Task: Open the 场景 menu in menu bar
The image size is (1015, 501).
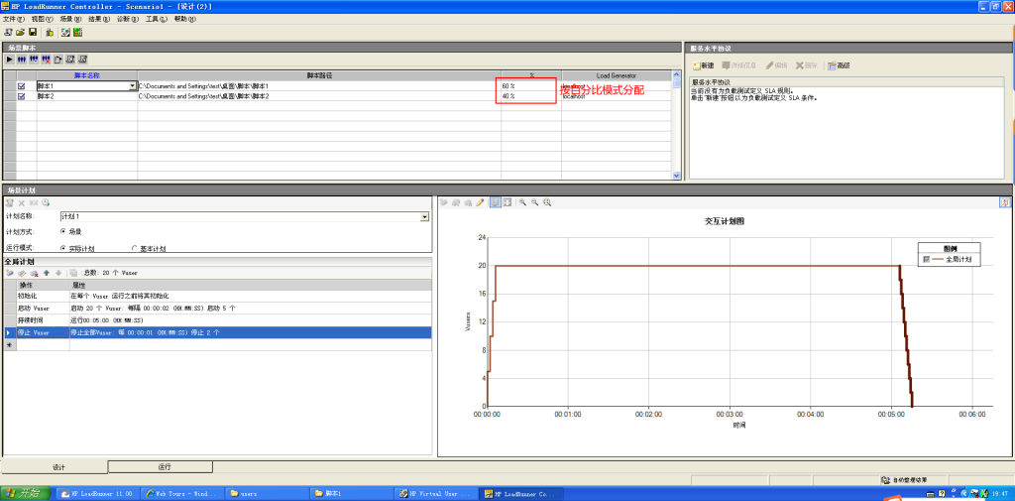Action: pos(66,19)
